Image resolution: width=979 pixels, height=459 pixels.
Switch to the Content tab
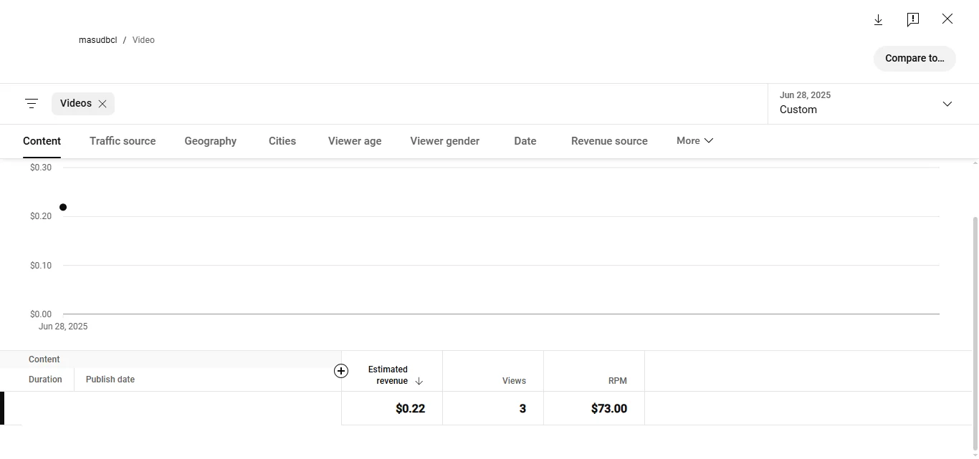(42, 141)
